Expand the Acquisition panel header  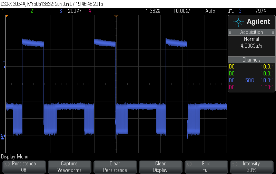251,32
